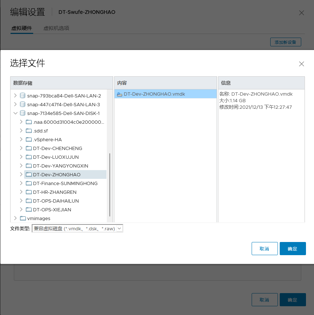Select the DT-Dev-ZHONGHAO.vmdk file entry
This screenshot has height=315, width=314.
(x=157, y=94)
